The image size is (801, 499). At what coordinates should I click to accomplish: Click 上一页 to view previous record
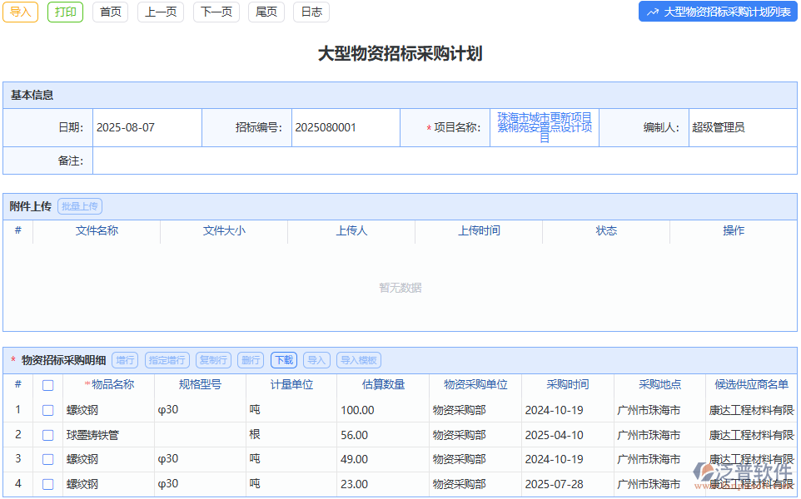pos(160,12)
